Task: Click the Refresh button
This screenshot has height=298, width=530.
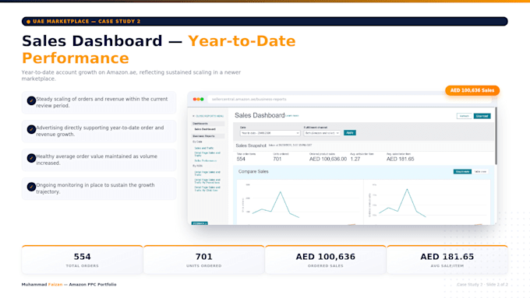Action: pos(464,116)
